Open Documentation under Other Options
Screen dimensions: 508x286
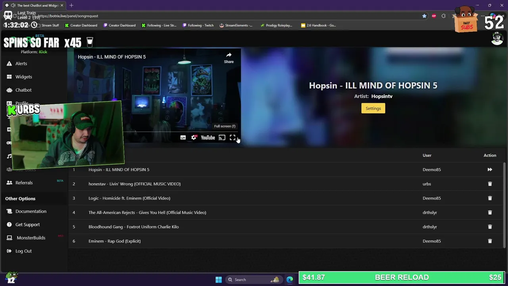click(x=31, y=211)
